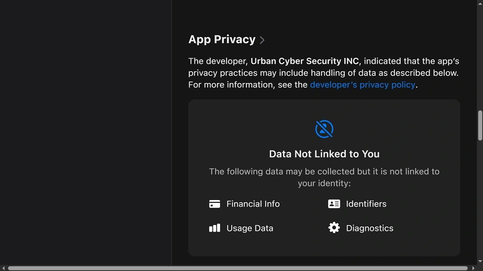The width and height of the screenshot is (483, 271).
Task: Click the Financial Info bank card icon
Action: tap(215, 204)
